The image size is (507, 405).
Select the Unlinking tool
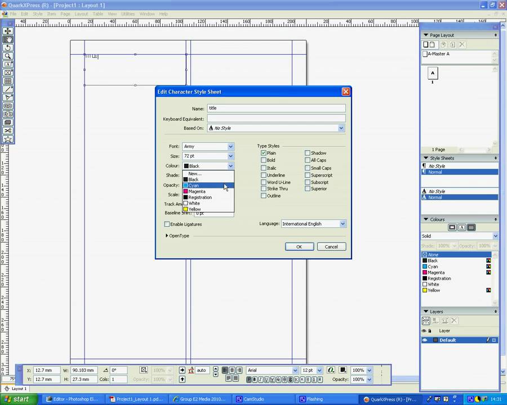coord(8,114)
